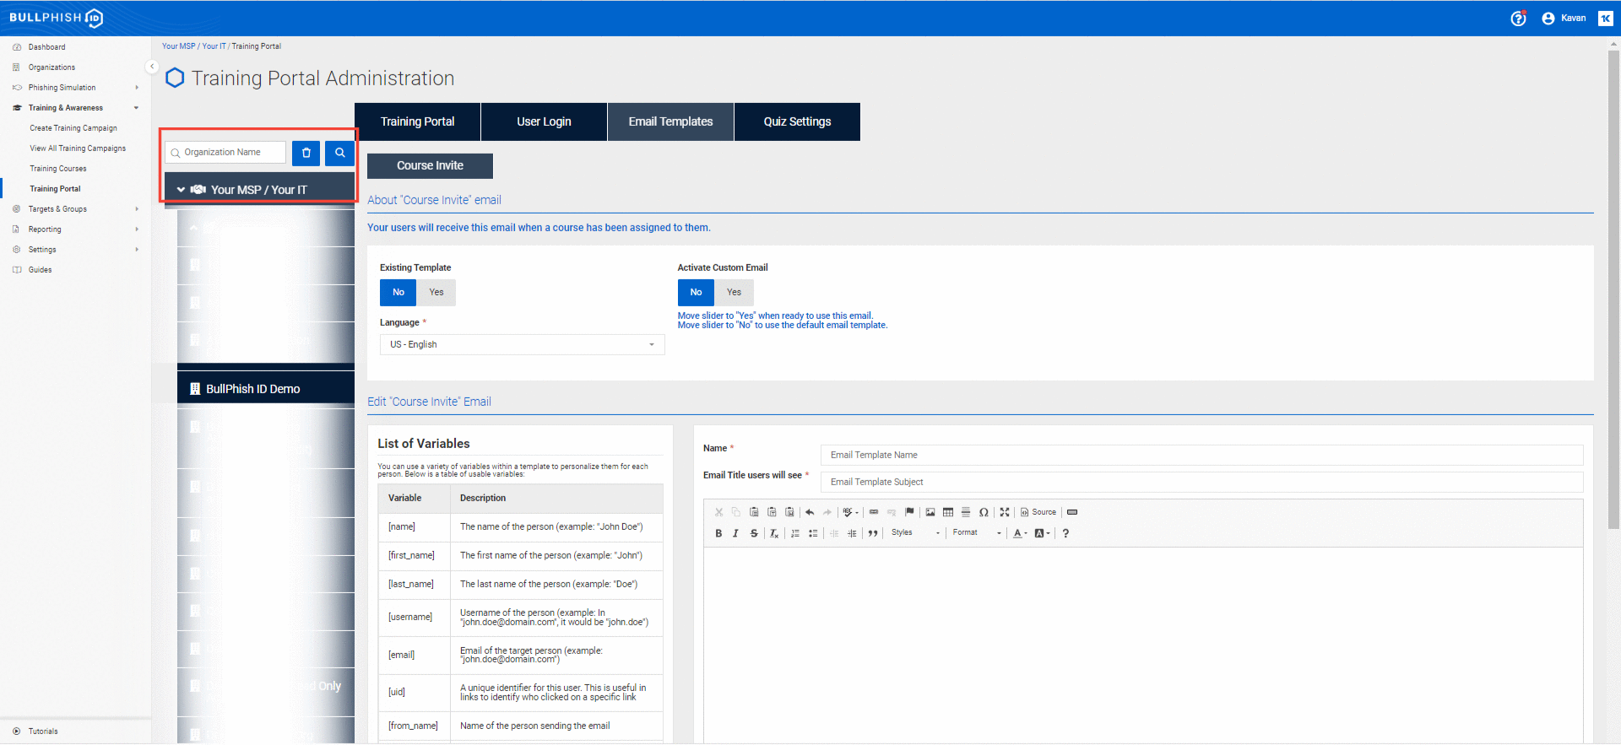Image resolution: width=1621 pixels, height=745 pixels.
Task: Maximize the email editor
Action: [x=1005, y=512]
